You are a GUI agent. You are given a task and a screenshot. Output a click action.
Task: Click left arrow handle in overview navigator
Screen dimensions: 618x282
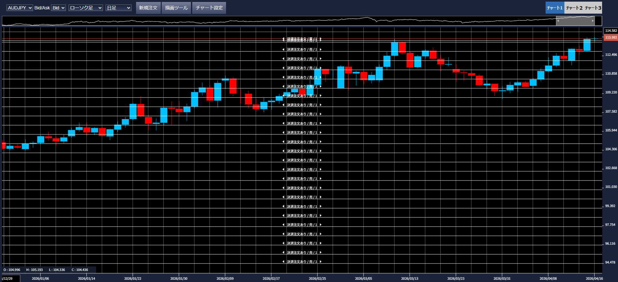click(x=558, y=21)
